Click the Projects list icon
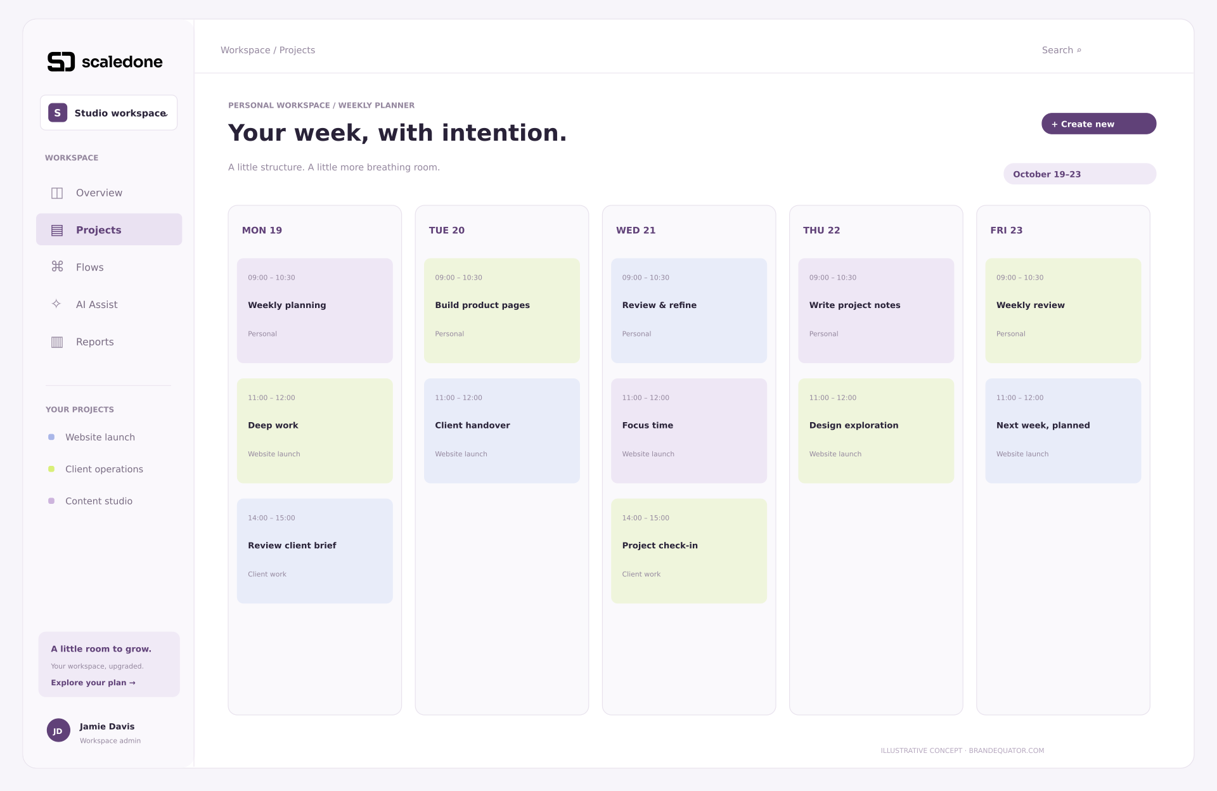Screen dimensions: 1217x791 click(x=57, y=230)
